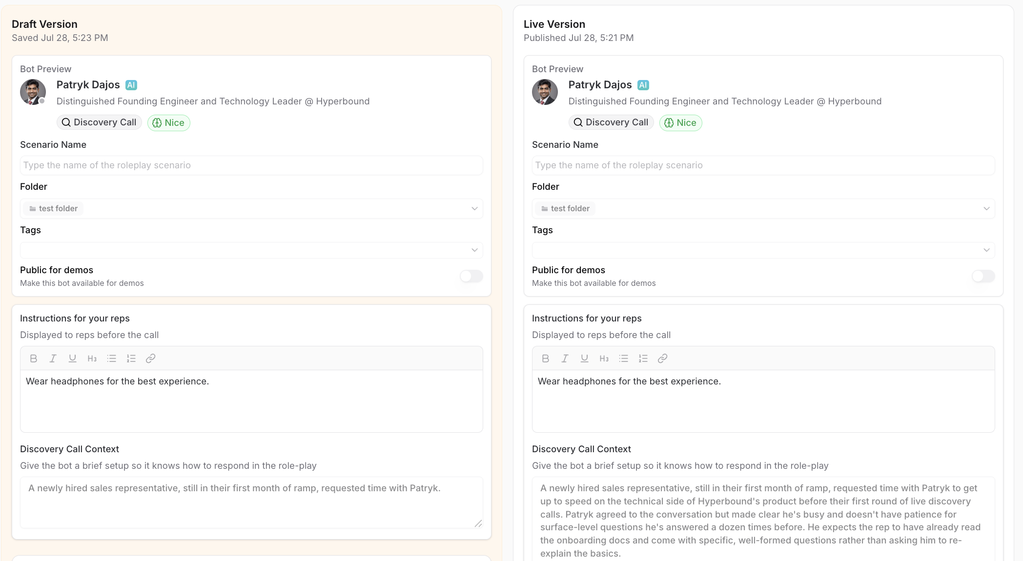Open the Live Version Folder dropdown
The height and width of the screenshot is (561, 1023).
(x=763, y=209)
